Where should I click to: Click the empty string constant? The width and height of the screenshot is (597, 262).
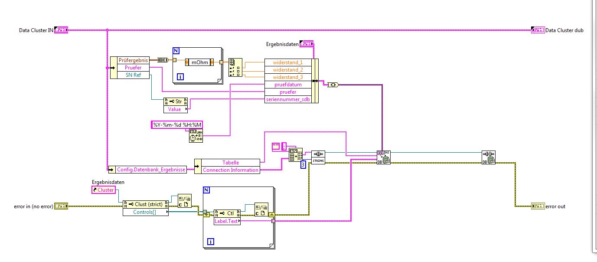276,146
